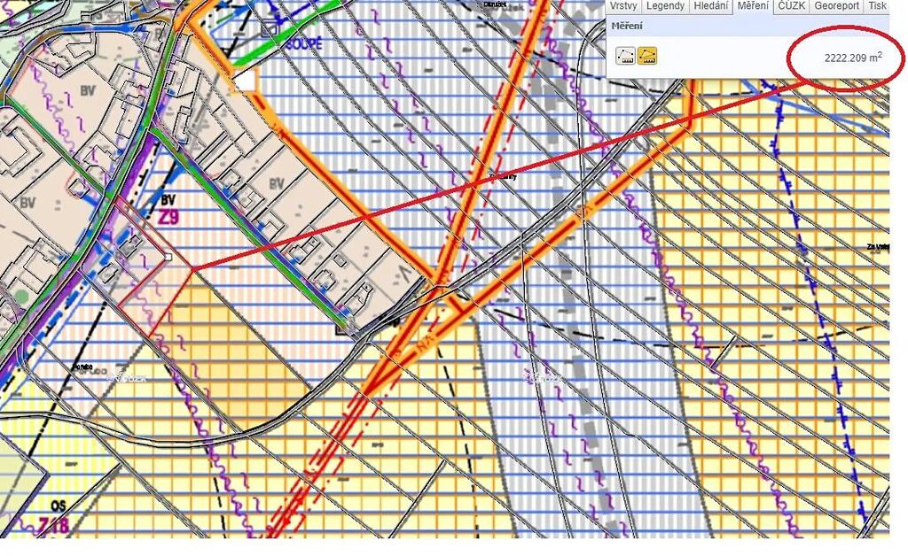Viewport: 908px width, 556px height.
Task: Open the Tisk print tab
Action: (877, 6)
